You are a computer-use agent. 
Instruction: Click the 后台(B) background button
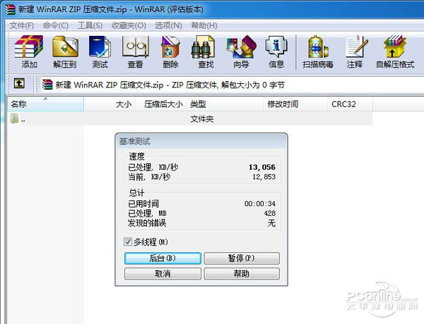[x=163, y=258]
